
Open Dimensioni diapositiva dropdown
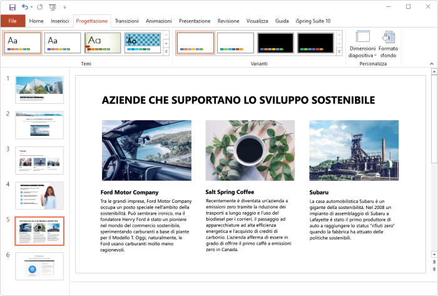click(362, 44)
